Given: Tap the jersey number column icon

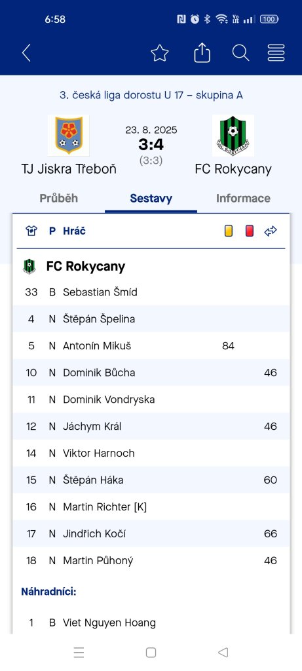Looking at the screenshot, I should [31, 231].
